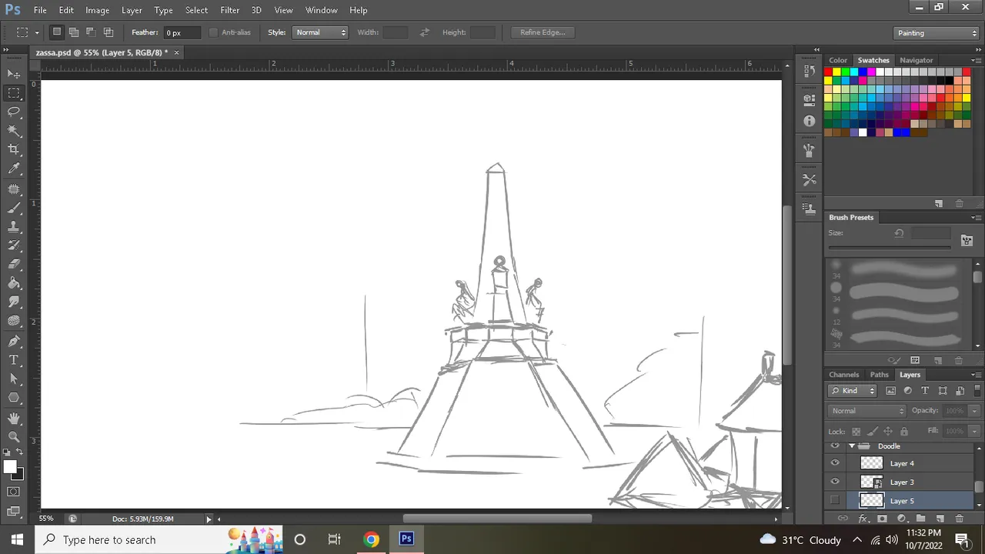Open the Info panel dock icon
The image size is (985, 554).
pos(809,121)
